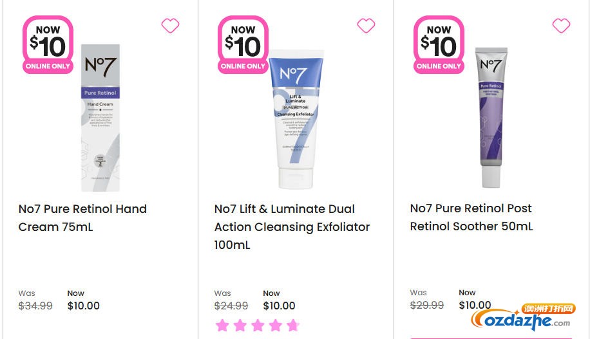Favorite the No7 Pure Retinol Hand Cream
This screenshot has width=590, height=339.
(x=170, y=26)
